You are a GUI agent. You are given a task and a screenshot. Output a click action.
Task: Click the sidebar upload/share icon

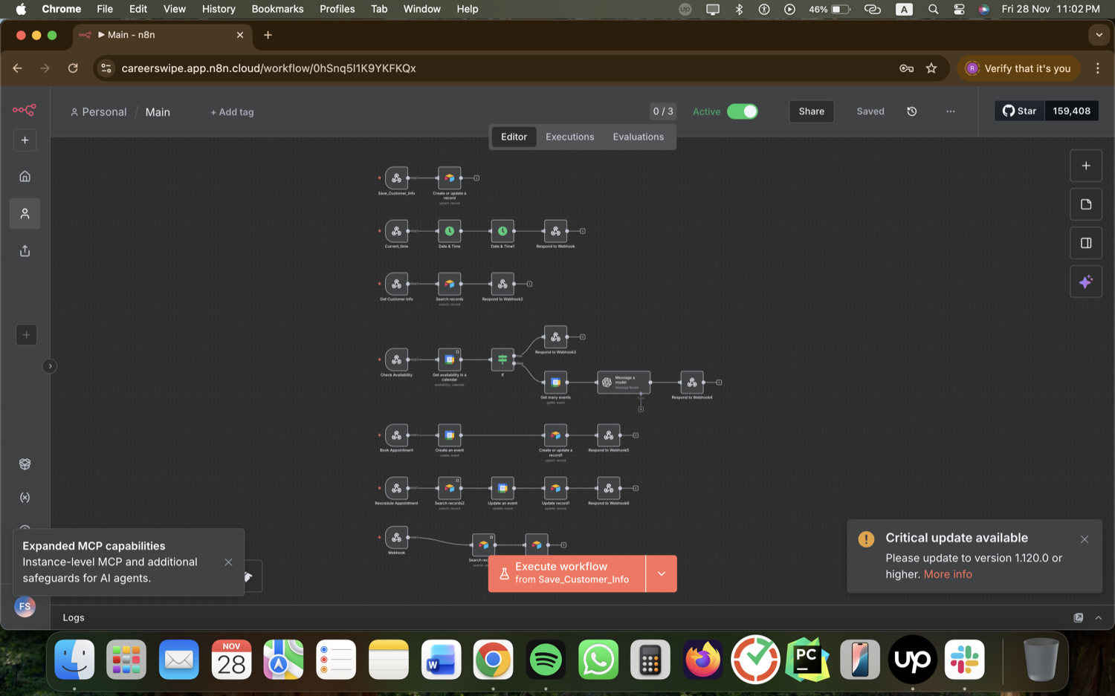(x=25, y=251)
